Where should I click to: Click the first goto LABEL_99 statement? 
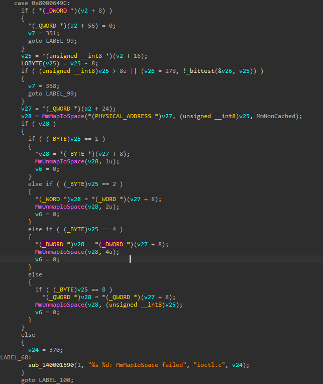coord(53,41)
